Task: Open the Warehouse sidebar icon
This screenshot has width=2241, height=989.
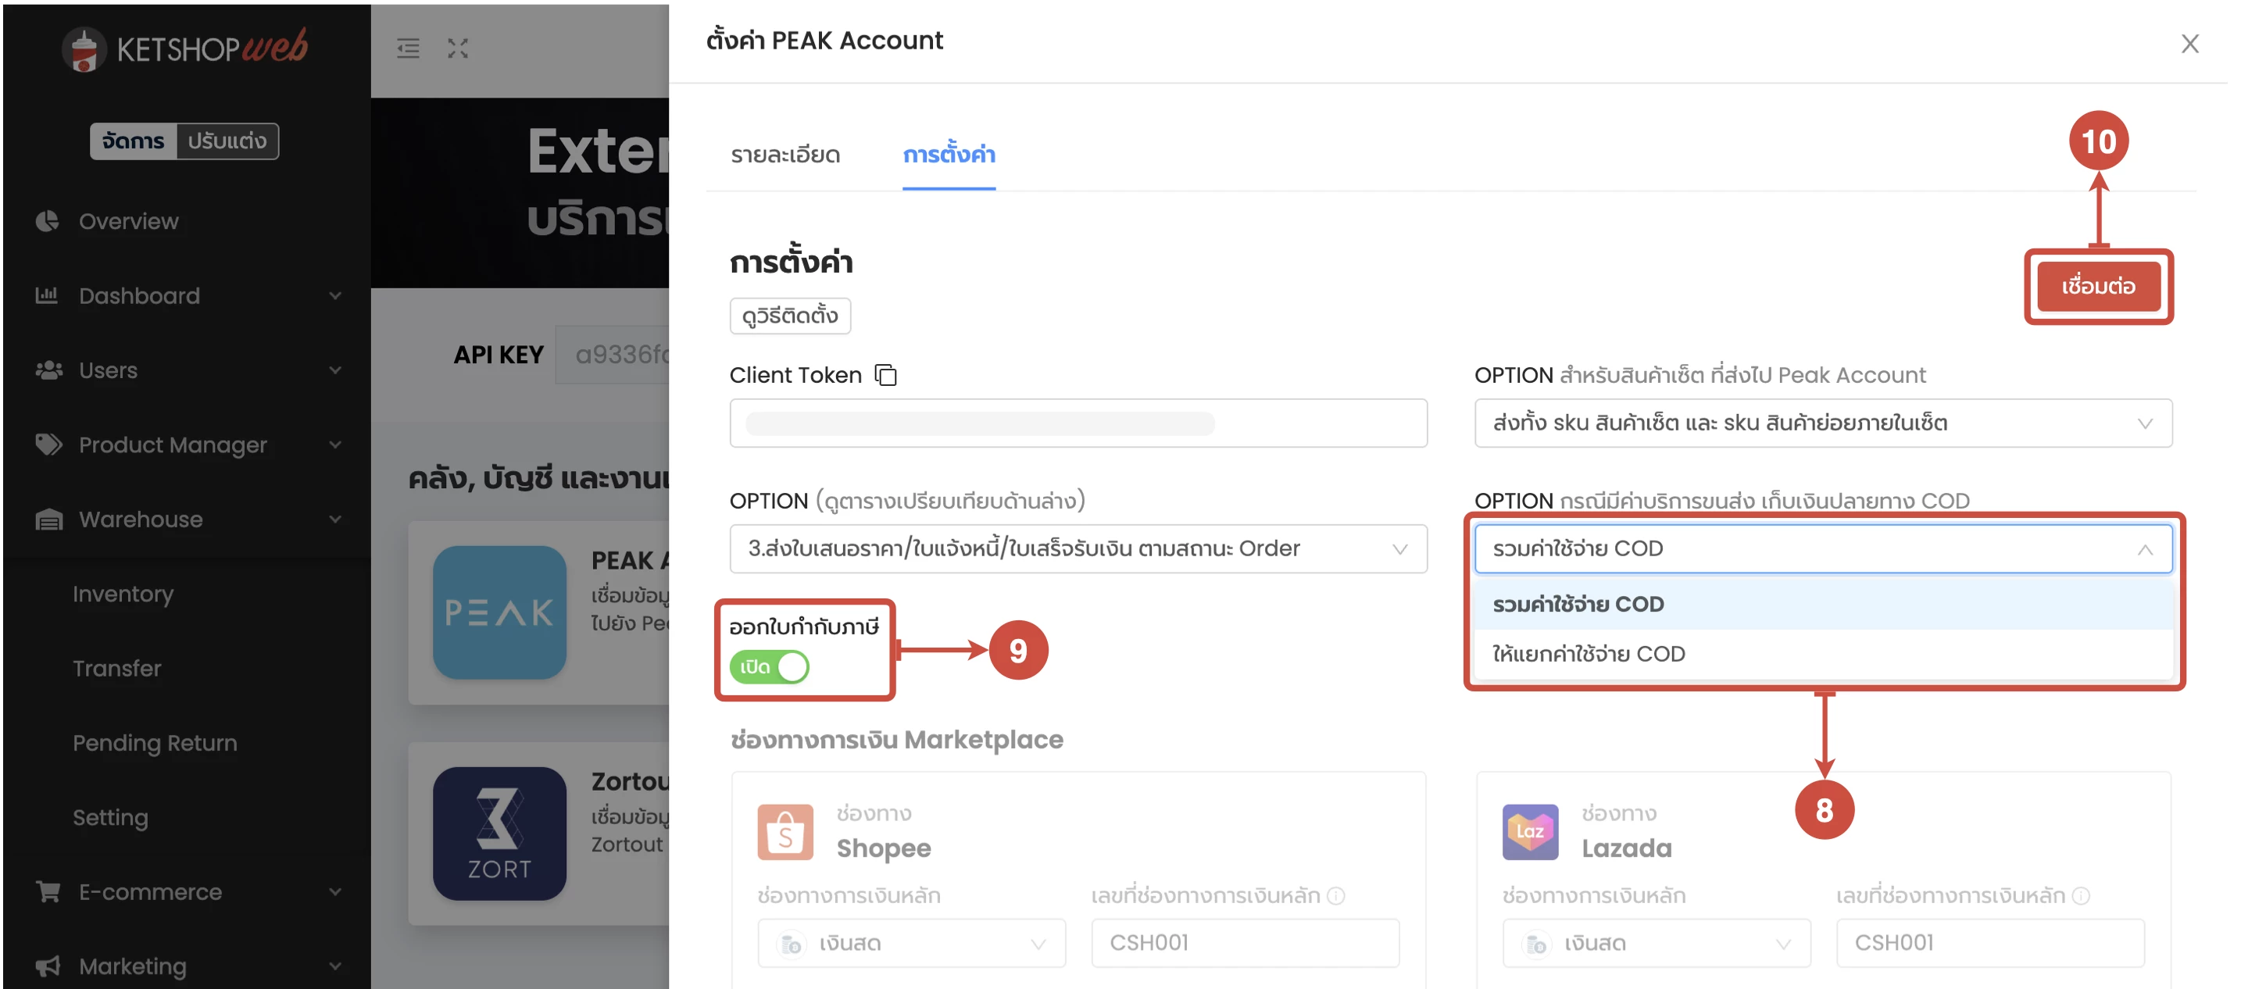Action: pyautogui.click(x=49, y=519)
